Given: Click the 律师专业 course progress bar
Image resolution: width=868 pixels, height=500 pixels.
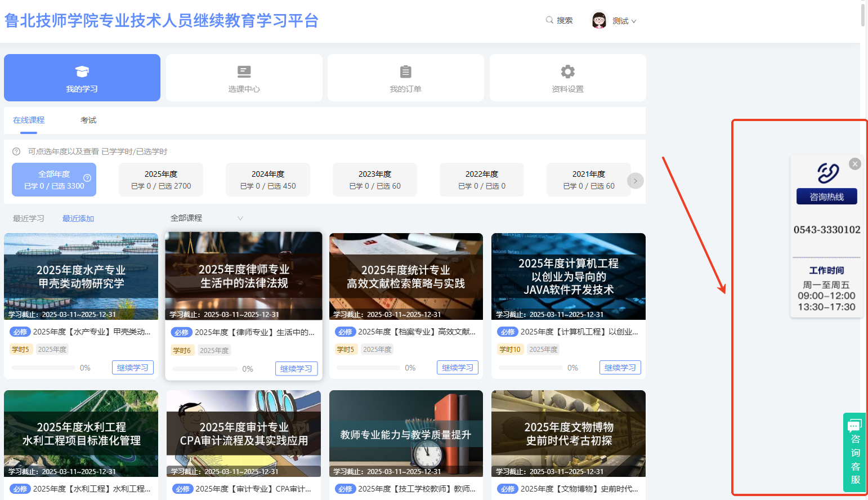Looking at the screenshot, I should [x=205, y=369].
